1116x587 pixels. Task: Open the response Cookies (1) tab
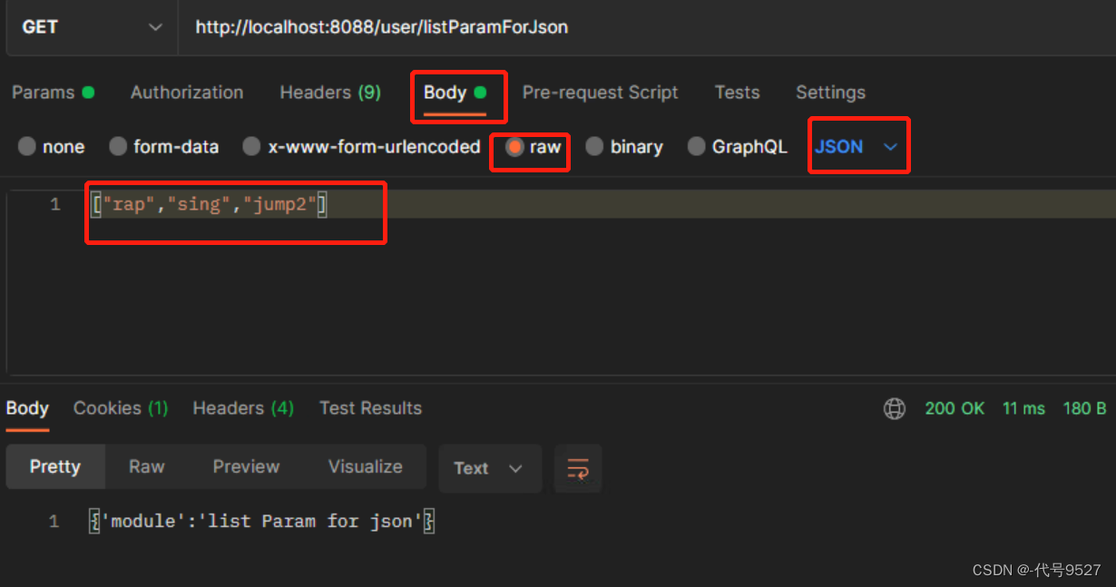coord(121,408)
